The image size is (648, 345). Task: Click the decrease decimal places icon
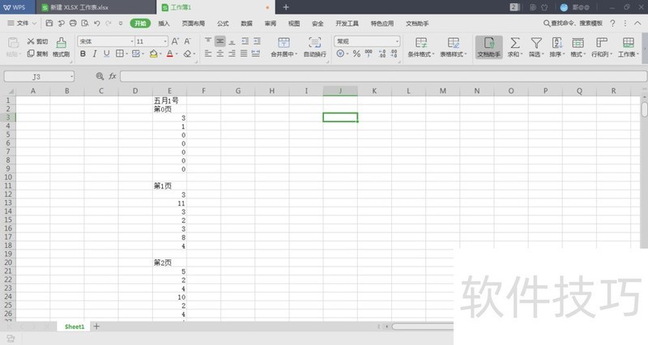tap(394, 53)
